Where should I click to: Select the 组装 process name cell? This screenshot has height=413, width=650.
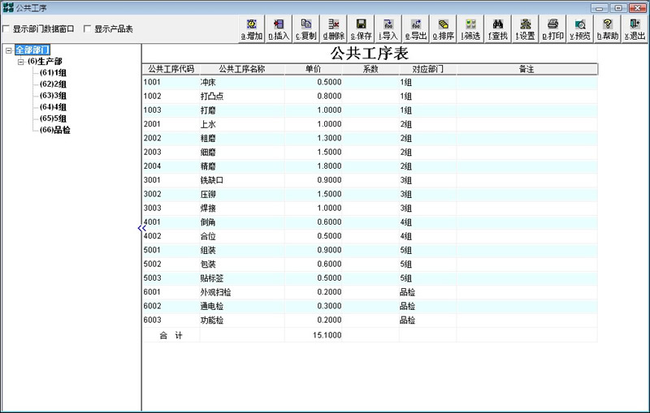coord(242,251)
